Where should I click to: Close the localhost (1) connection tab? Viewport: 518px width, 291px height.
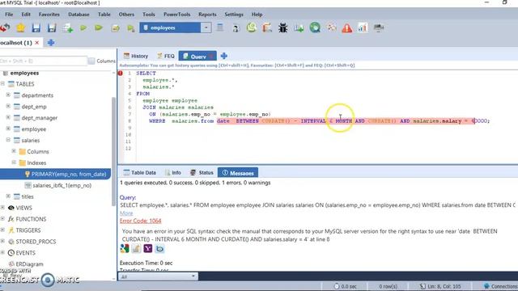pos(37,43)
